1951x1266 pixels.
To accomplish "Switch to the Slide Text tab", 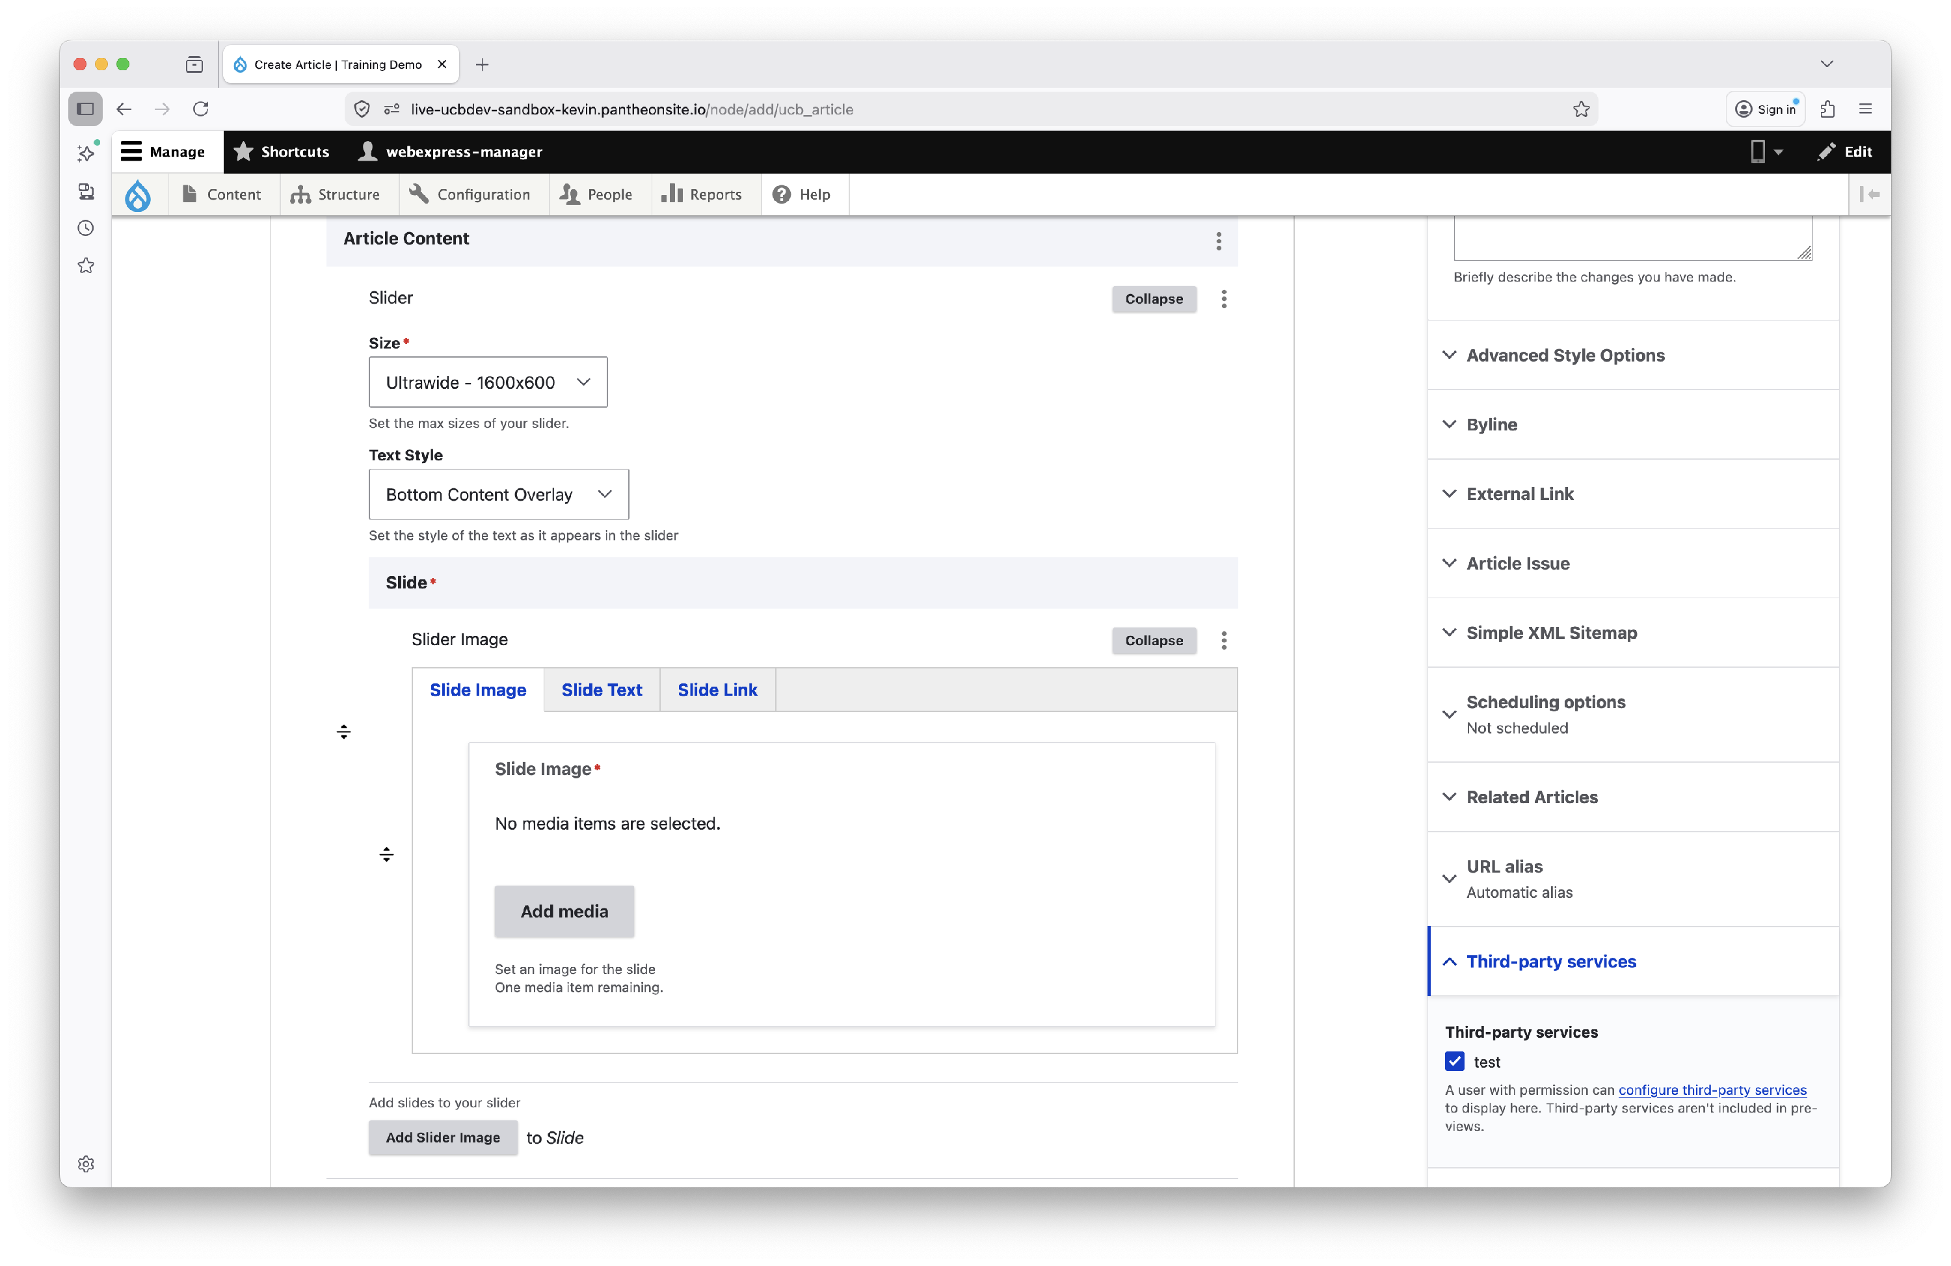I will click(601, 690).
